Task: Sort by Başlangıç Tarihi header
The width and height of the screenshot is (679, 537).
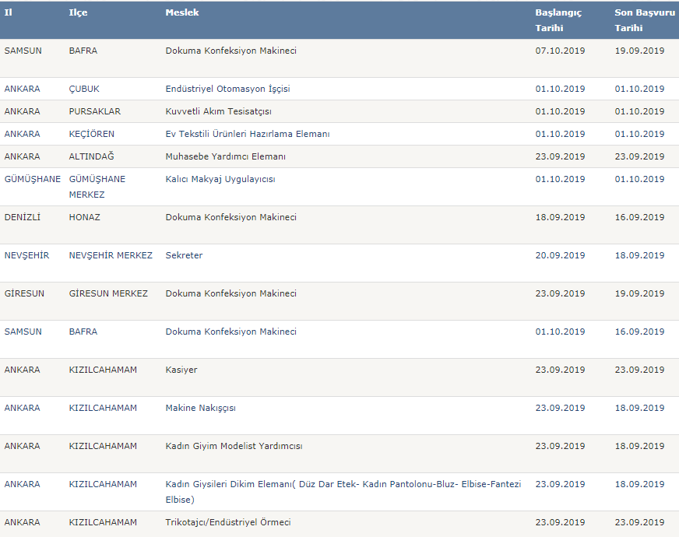Action: click(x=558, y=20)
